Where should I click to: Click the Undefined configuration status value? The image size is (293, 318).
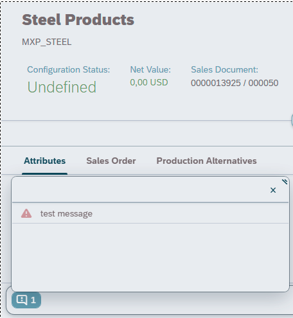(x=62, y=87)
